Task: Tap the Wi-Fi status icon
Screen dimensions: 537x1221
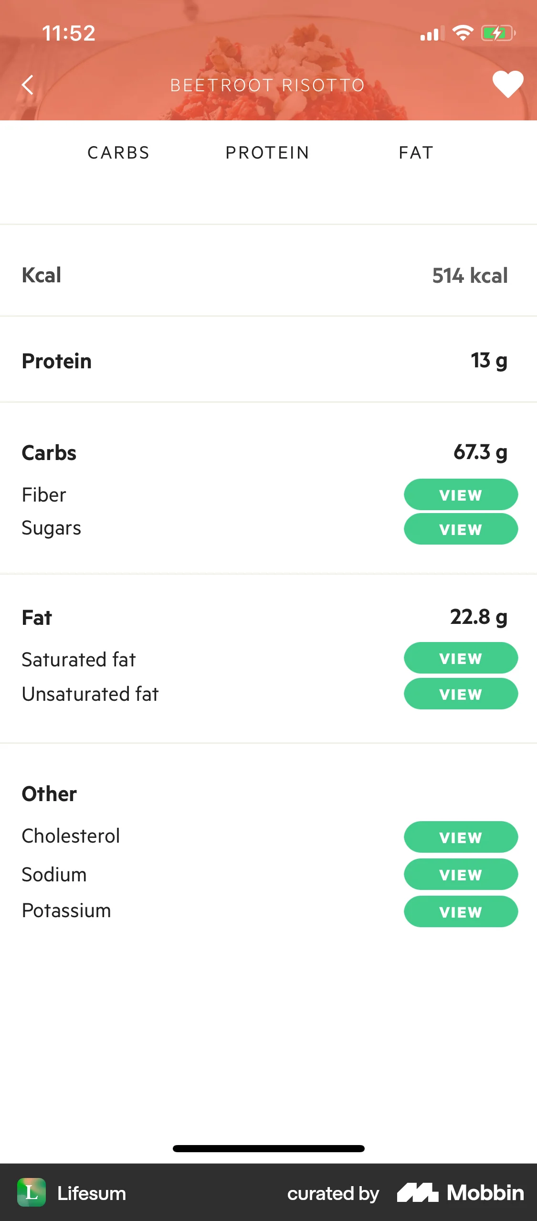Action: pos(462,33)
